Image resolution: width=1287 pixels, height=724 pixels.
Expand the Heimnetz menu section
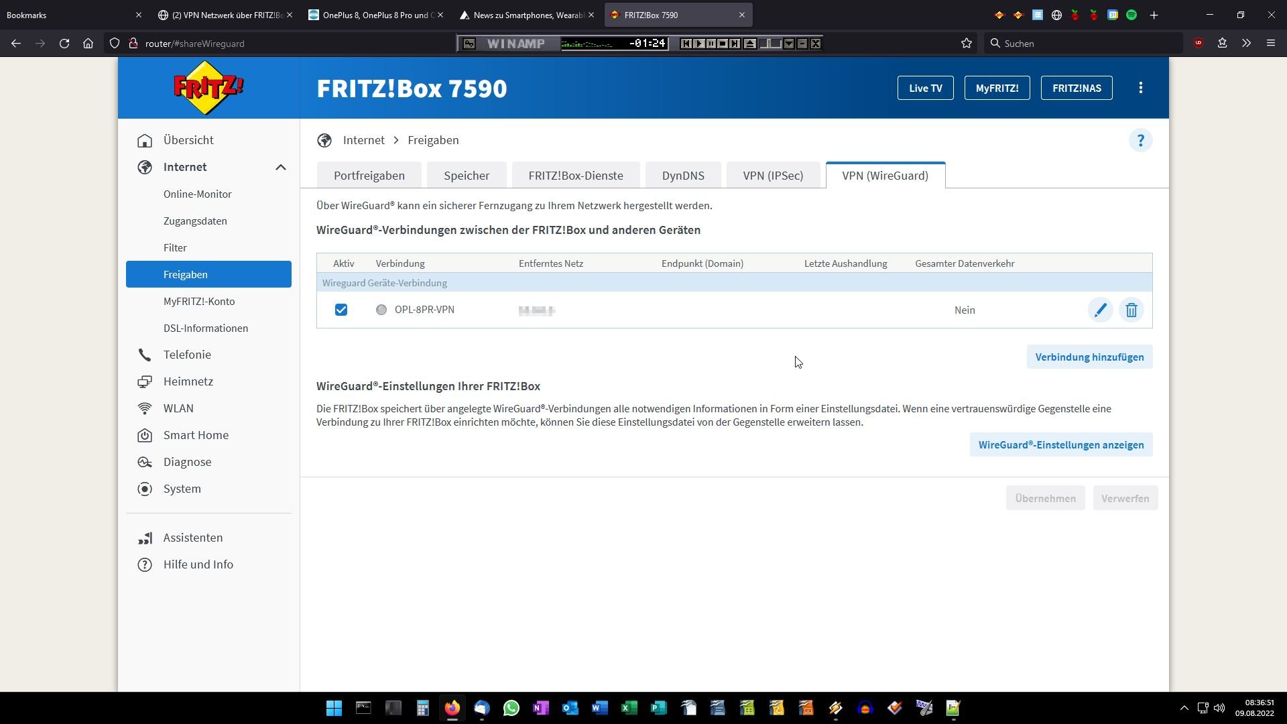(x=188, y=381)
